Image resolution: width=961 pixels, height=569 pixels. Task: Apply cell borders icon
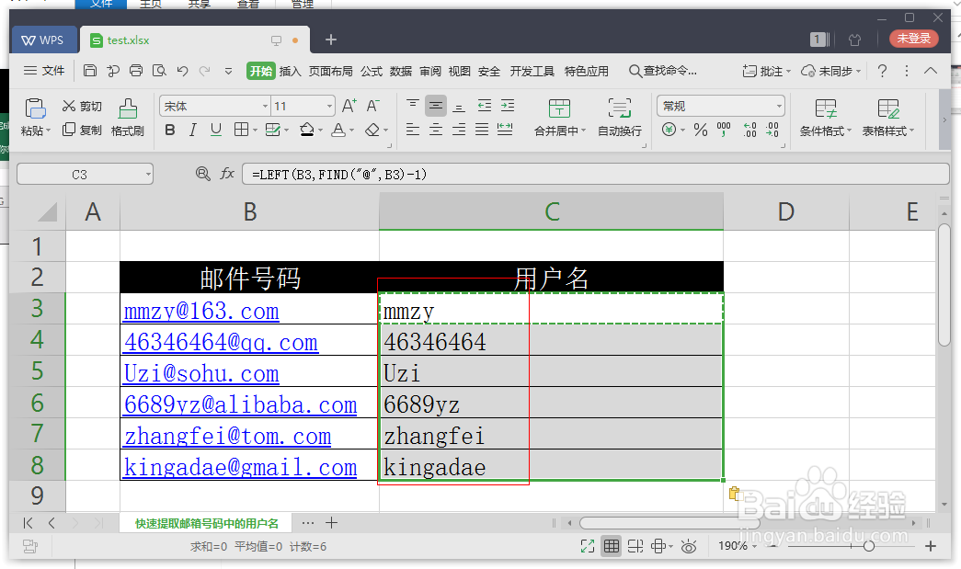coord(242,130)
